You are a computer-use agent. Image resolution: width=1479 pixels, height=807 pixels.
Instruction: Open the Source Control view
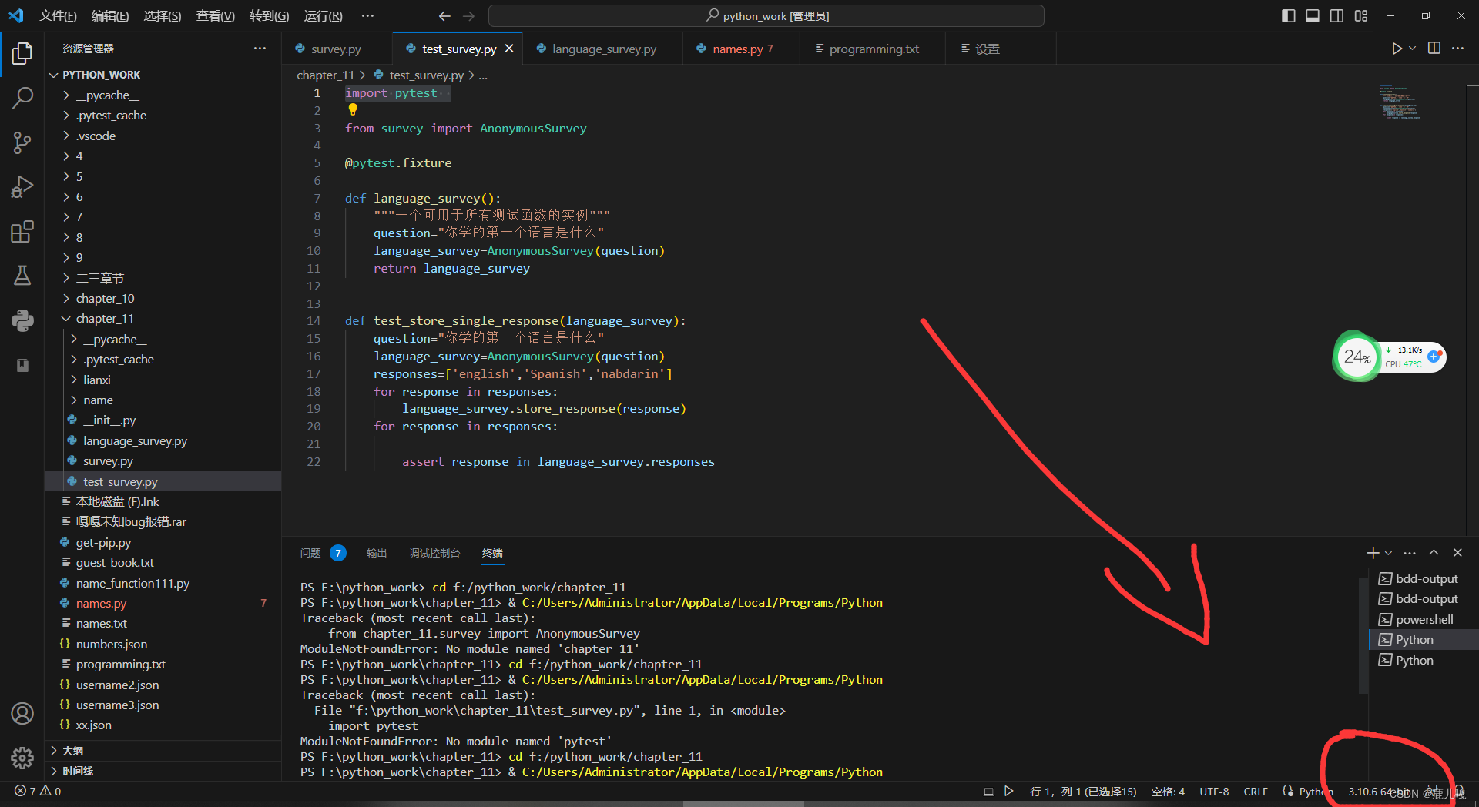[22, 142]
